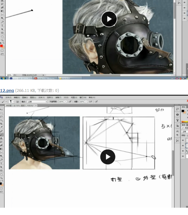Hide the topmost layer with eye icon
The width and height of the screenshot is (188, 215).
click(183, 140)
